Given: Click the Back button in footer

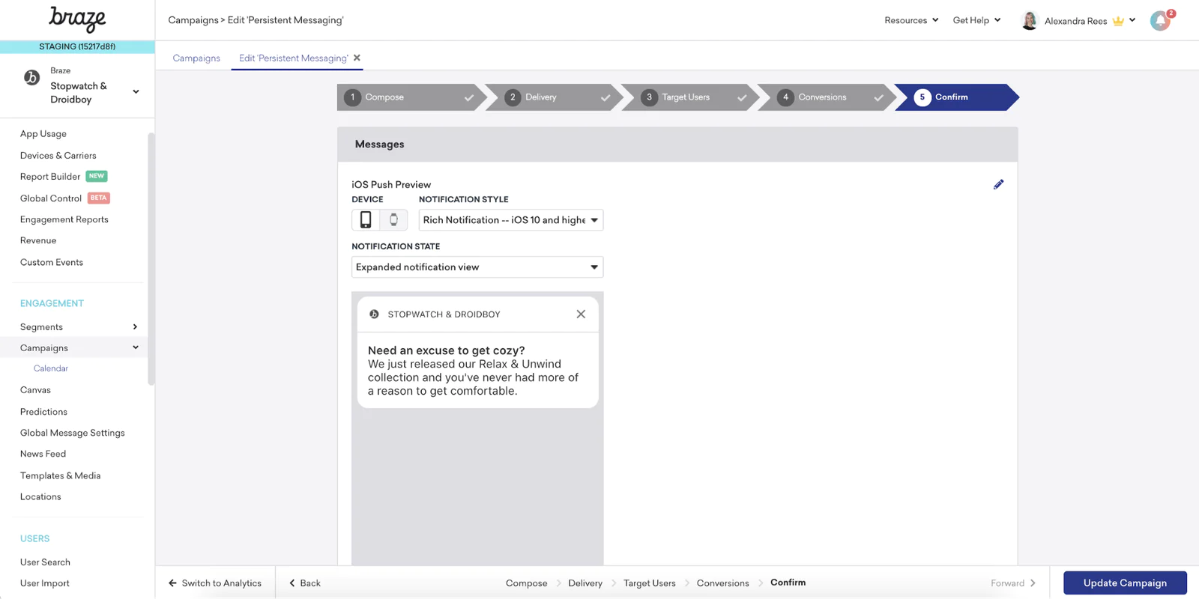Looking at the screenshot, I should point(305,583).
